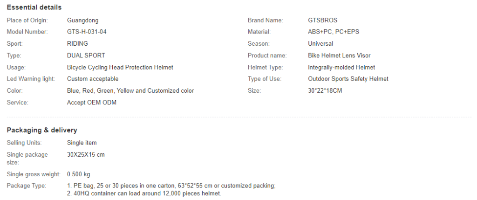
Task: Select Outdoor Sports Safety Helmet text
Action: (x=348, y=79)
